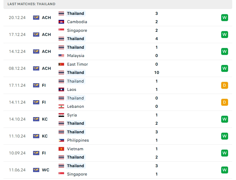Click the green W badge for Thailand–Cambodia

pyautogui.click(x=225, y=18)
